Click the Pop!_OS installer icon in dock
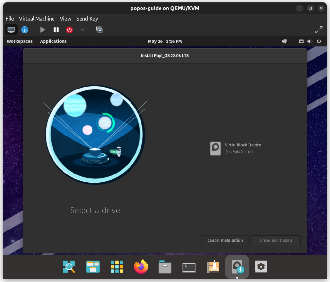Screen dimensions: 330x282 [237, 267]
